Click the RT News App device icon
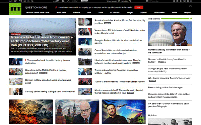Viewport: 201px width, 125px height. (x=147, y=1)
